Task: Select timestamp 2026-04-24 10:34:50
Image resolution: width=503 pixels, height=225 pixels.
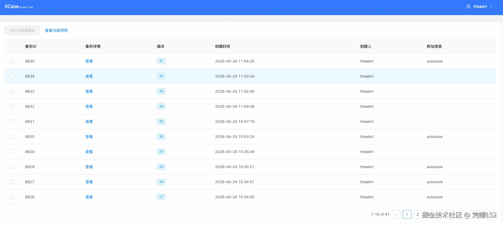Action: (x=235, y=197)
